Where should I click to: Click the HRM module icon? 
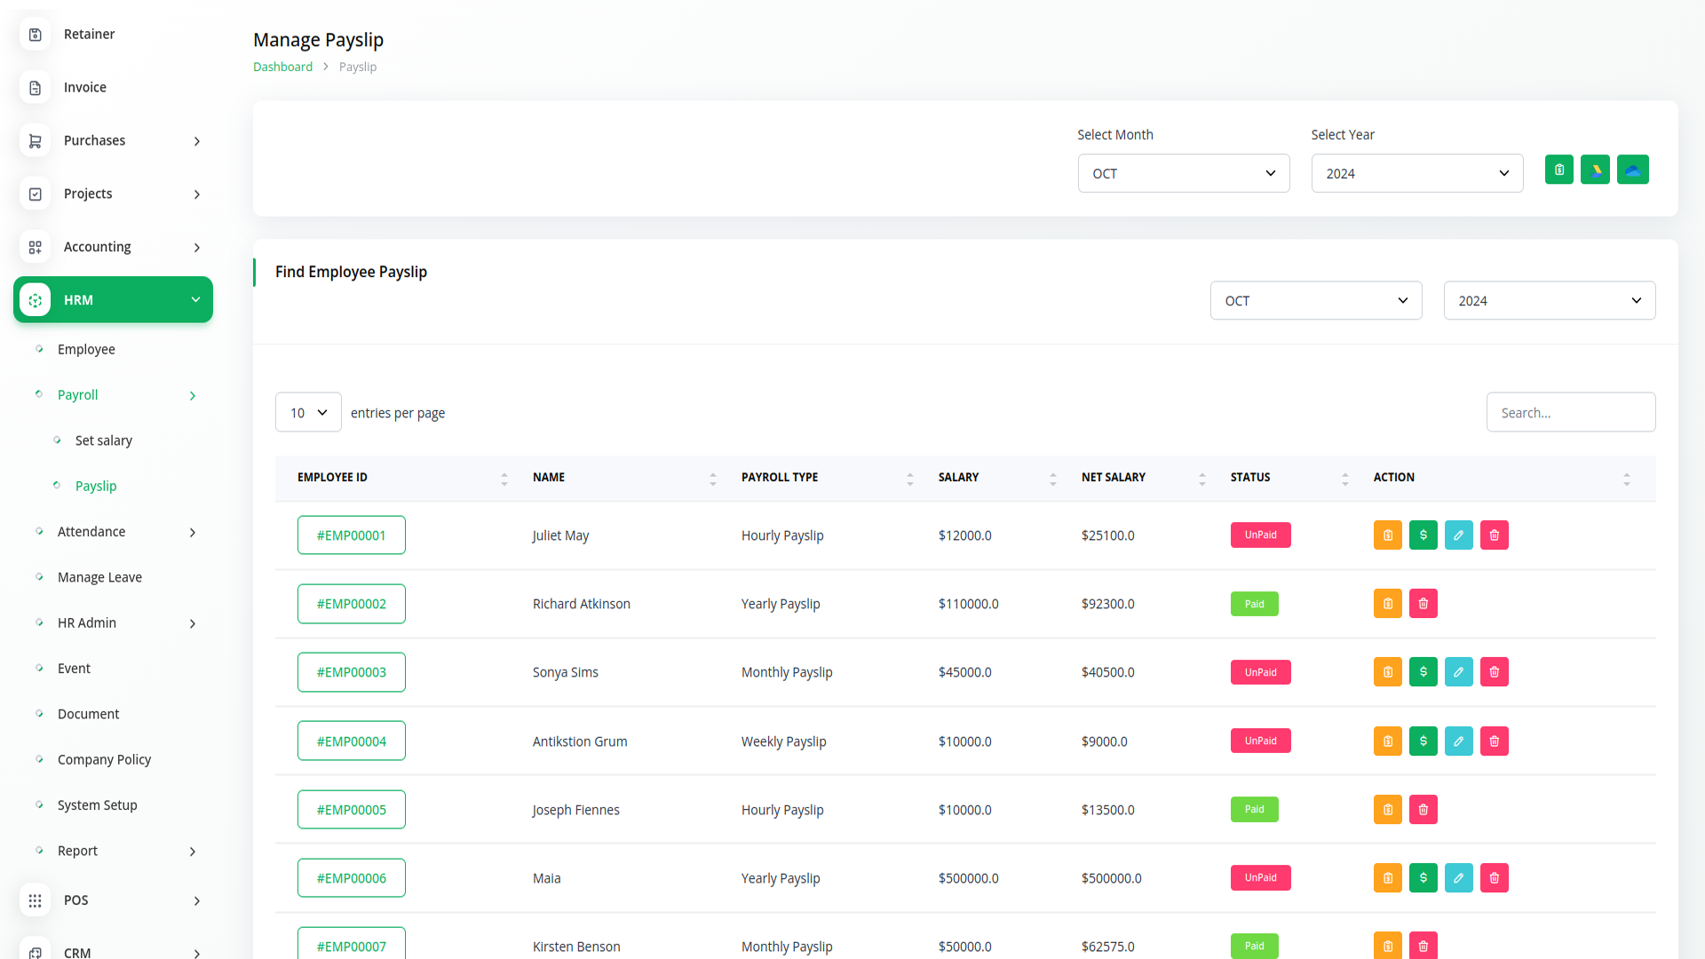[x=36, y=300]
